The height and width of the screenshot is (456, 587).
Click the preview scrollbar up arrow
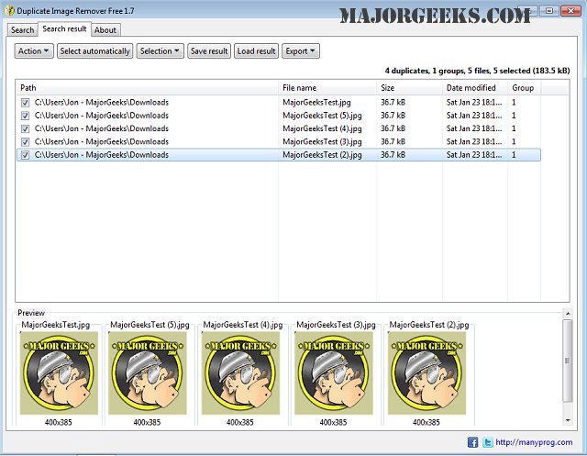(568, 314)
